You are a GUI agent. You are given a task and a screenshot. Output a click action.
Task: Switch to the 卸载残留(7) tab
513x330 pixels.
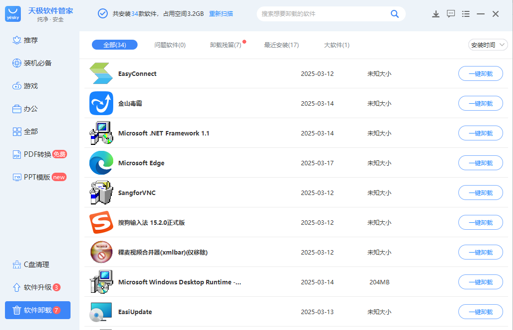(x=225, y=45)
